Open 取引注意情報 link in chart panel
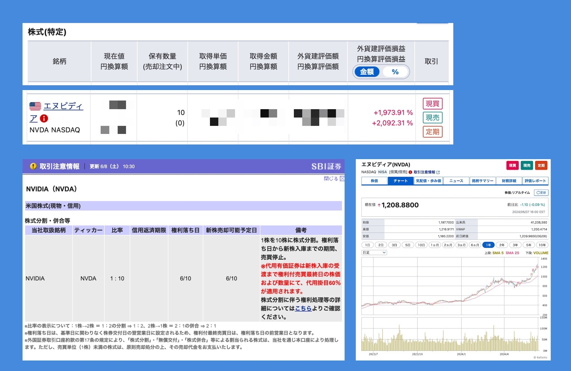This screenshot has height=371, width=571. click(424, 172)
